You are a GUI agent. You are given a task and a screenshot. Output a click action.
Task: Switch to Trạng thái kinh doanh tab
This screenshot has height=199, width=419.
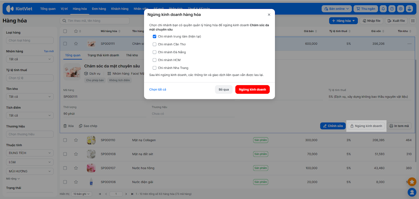(103, 55)
